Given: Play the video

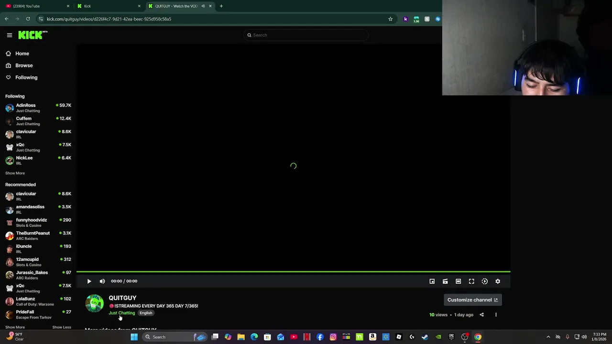Looking at the screenshot, I should click(89, 281).
